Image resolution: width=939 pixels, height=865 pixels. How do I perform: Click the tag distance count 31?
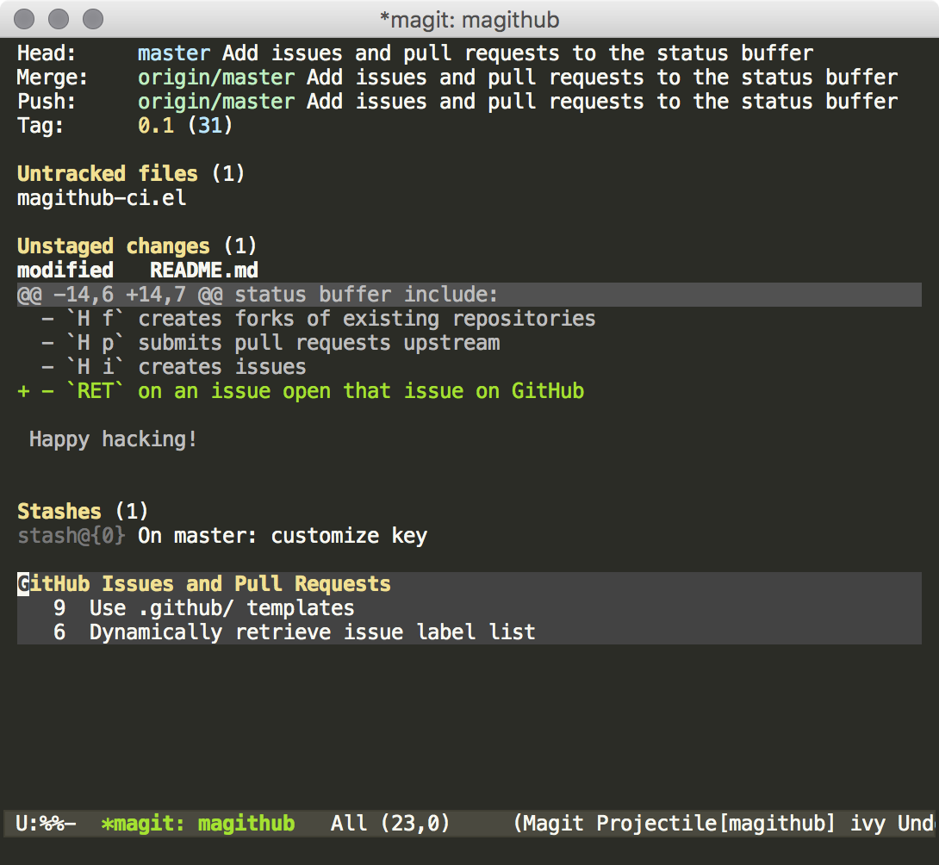click(x=209, y=125)
